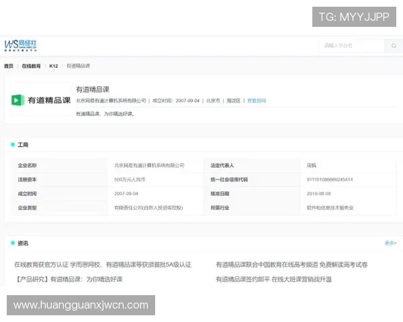Open news 有道精品课联合中国教育在线高考频道 article
Screen dimensions: 403x322
(292, 264)
